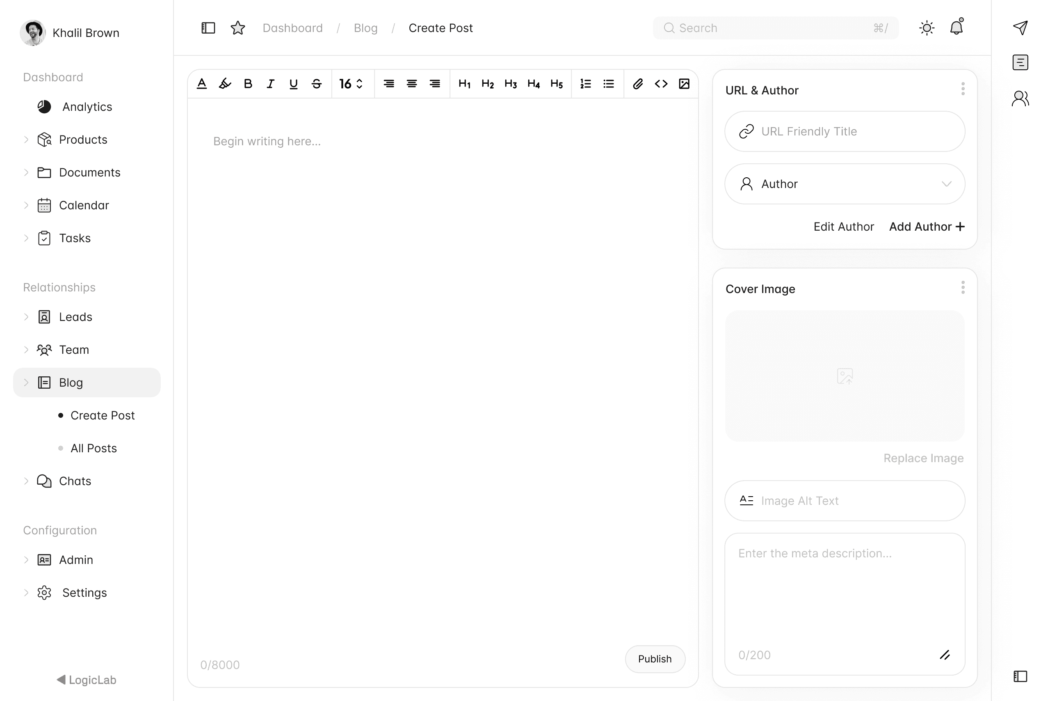Insert a numbered list
The width and height of the screenshot is (1050, 701).
click(x=585, y=84)
